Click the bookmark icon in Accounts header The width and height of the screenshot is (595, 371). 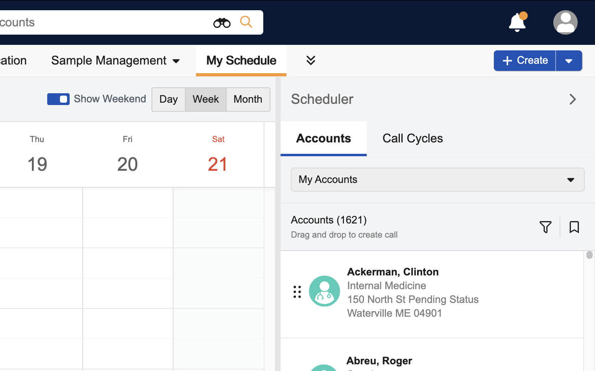click(x=574, y=227)
